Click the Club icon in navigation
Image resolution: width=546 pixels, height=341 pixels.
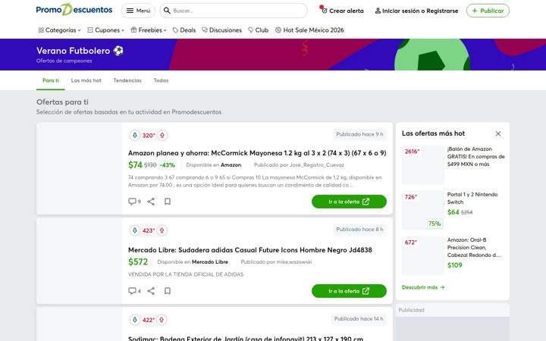(251, 30)
